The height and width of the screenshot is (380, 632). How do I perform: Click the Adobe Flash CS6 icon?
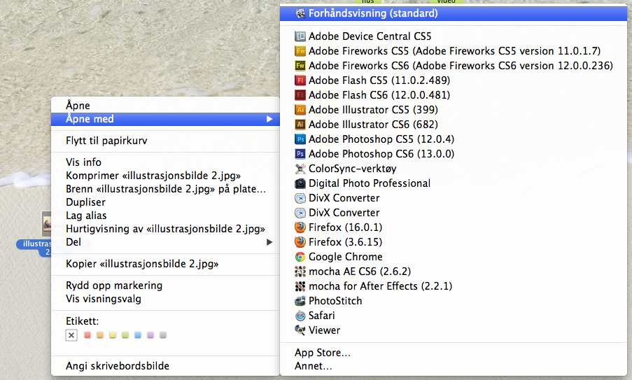[x=300, y=95]
